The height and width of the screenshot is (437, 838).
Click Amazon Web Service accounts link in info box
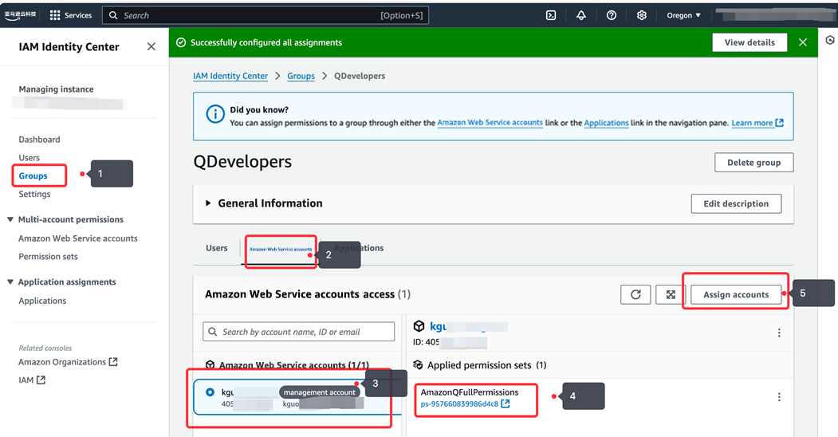tap(490, 122)
